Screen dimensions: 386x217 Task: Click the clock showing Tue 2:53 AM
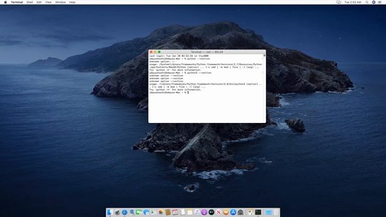[x=353, y=2]
